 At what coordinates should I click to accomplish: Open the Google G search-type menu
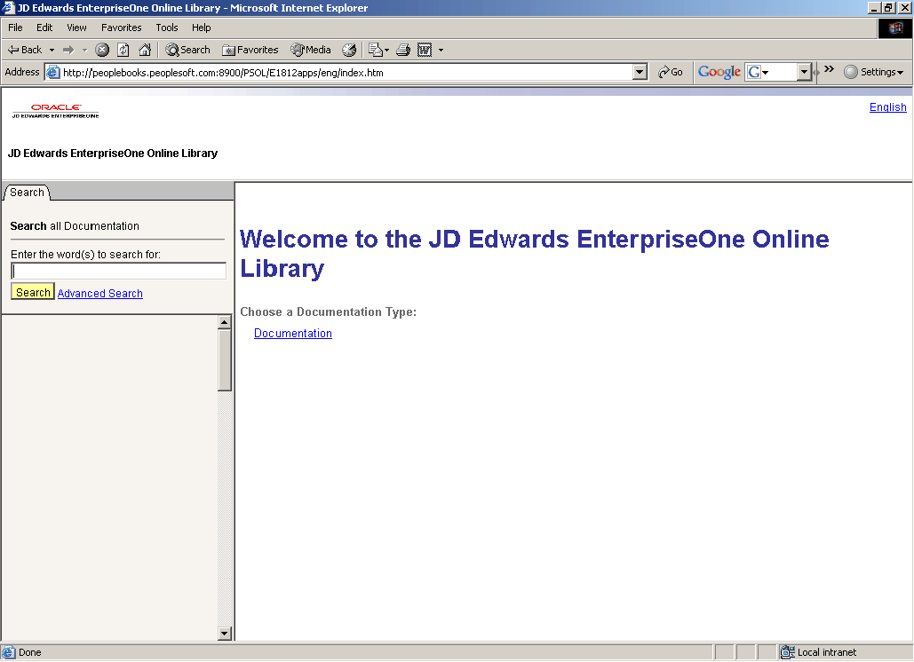point(759,72)
